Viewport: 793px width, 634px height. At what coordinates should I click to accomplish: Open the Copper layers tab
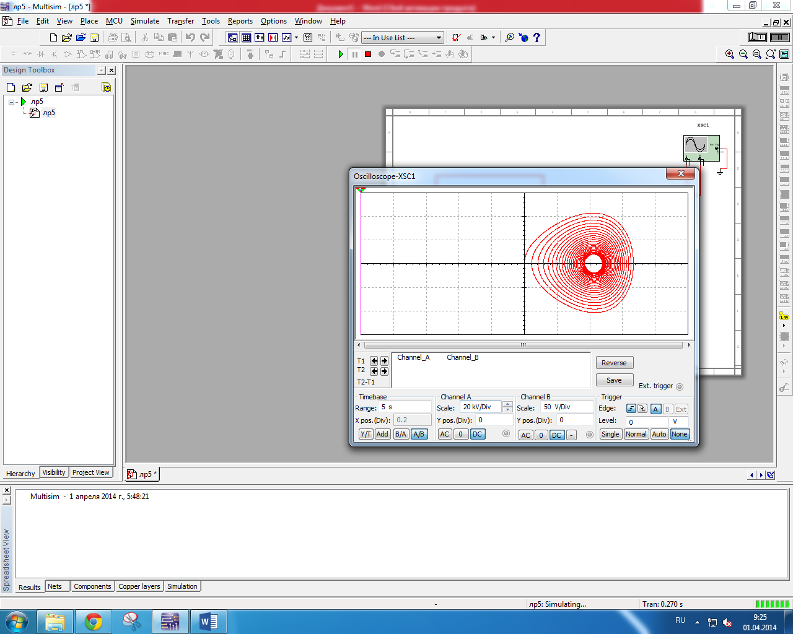[139, 586]
